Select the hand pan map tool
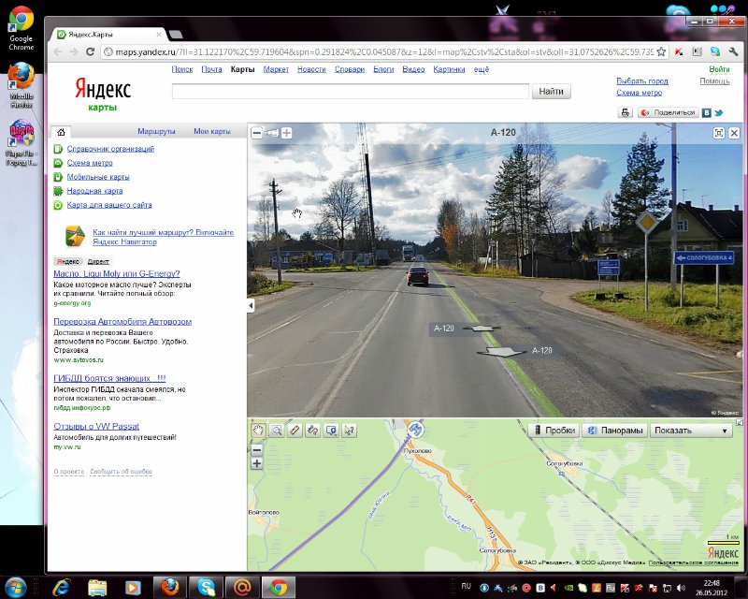 pyautogui.click(x=258, y=431)
